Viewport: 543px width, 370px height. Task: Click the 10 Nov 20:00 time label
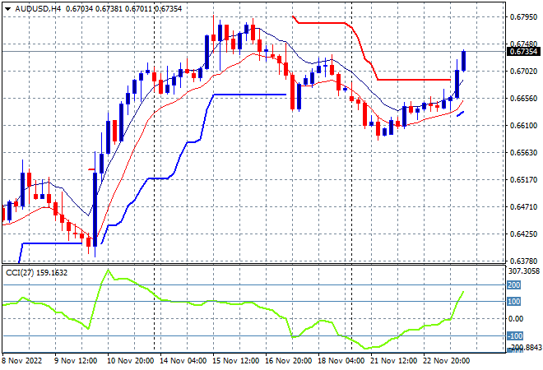(130, 361)
